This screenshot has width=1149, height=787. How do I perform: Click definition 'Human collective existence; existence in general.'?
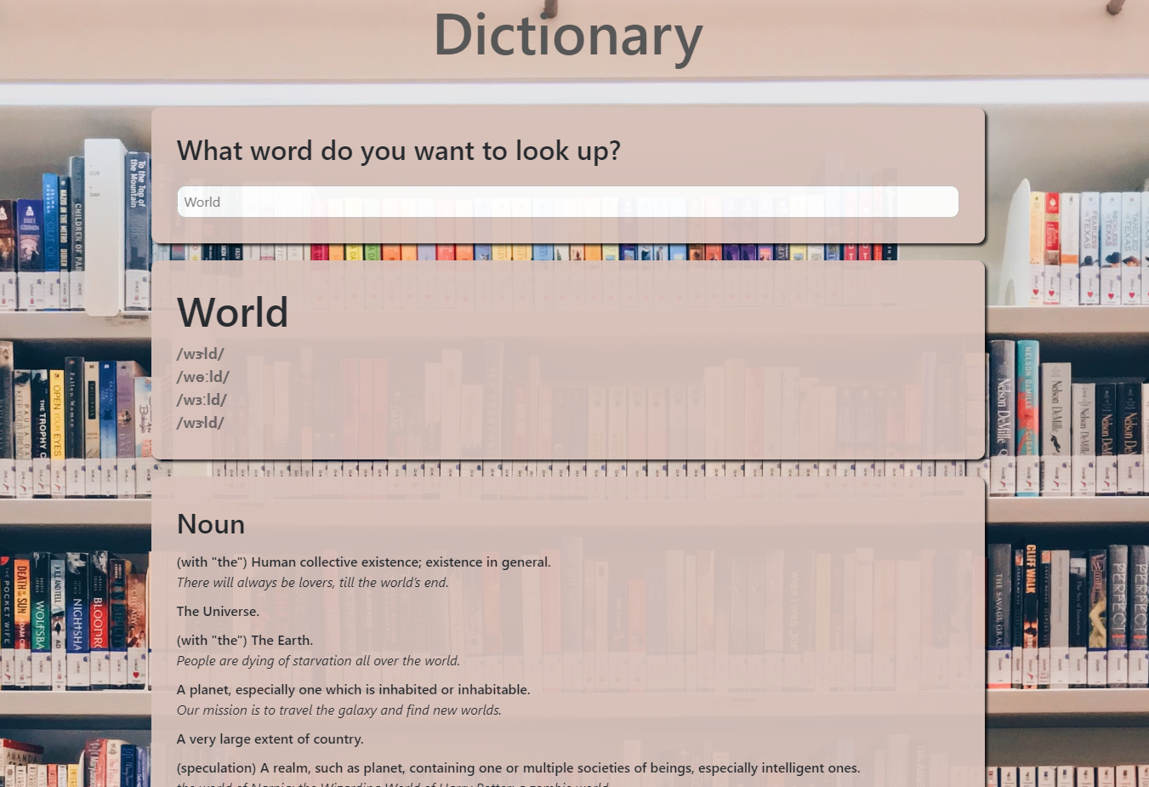coord(364,562)
